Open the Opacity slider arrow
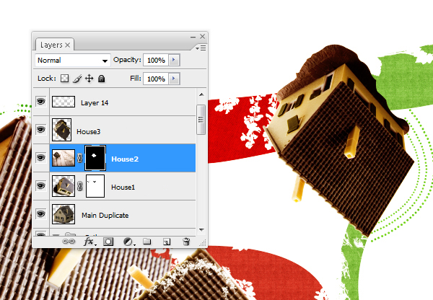Image resolution: width=433 pixels, height=300 pixels. coord(174,60)
